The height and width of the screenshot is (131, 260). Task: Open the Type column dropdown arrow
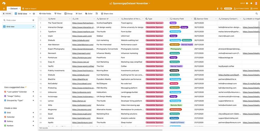pyautogui.click(x=167, y=19)
